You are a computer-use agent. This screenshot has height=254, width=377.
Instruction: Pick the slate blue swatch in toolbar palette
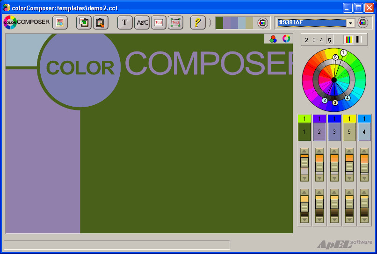click(x=234, y=23)
